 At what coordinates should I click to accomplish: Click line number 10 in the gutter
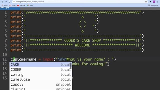coord(4,54)
